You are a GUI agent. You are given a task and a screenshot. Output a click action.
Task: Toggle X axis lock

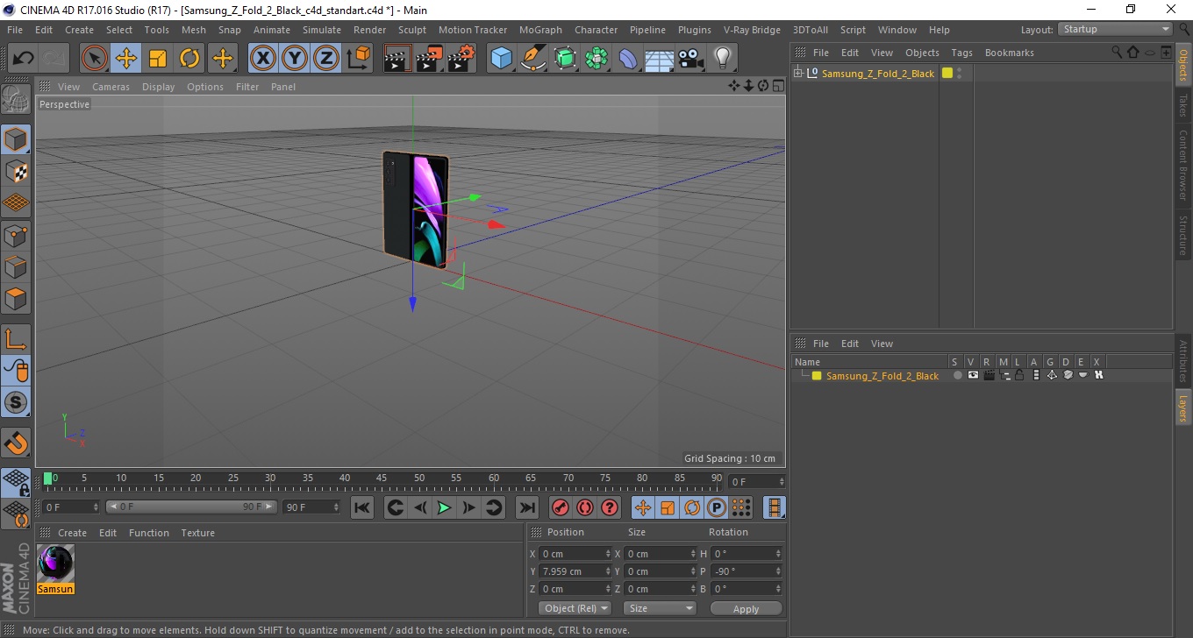(263, 59)
